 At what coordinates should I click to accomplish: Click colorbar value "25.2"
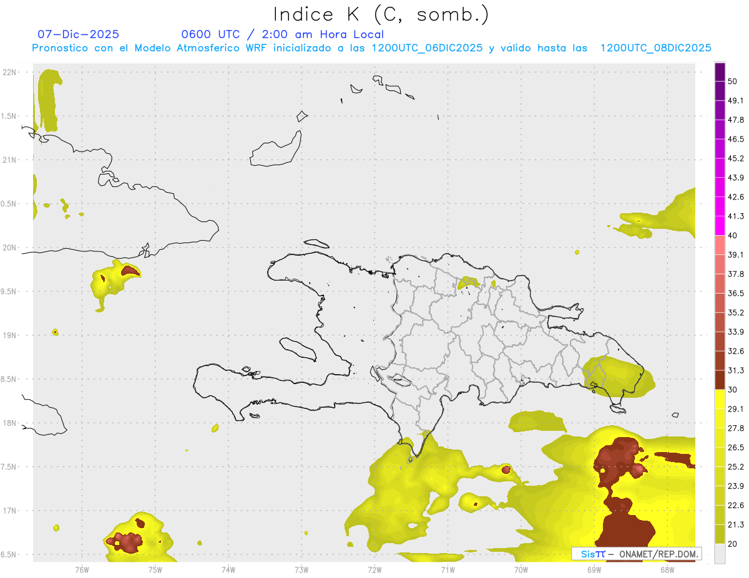tap(737, 467)
